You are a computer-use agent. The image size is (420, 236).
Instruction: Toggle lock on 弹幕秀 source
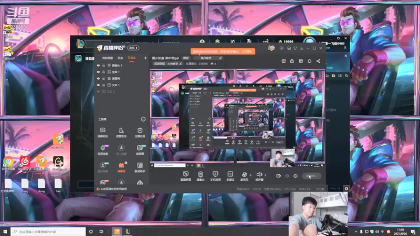(x=103, y=78)
